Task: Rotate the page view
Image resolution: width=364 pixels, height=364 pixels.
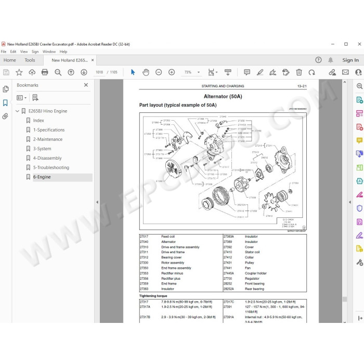Action: (312, 72)
